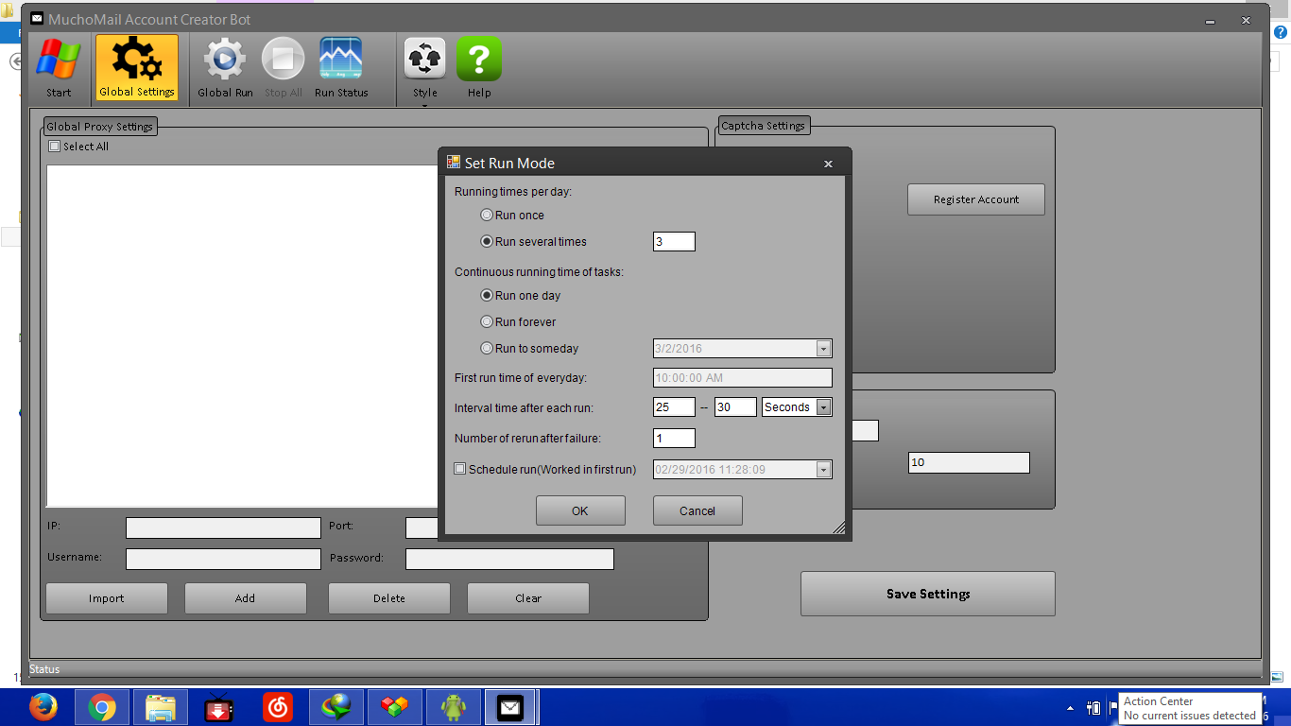The height and width of the screenshot is (726, 1291).
Task: Check the Select All proxies checkbox
Action: (55, 147)
